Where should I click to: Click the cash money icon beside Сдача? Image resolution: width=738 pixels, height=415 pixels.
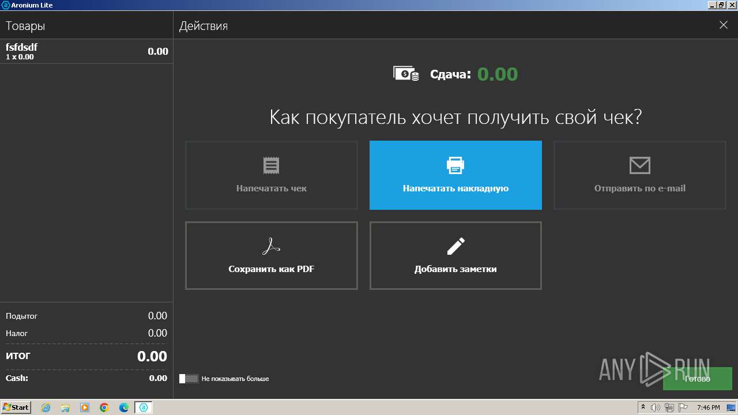406,73
